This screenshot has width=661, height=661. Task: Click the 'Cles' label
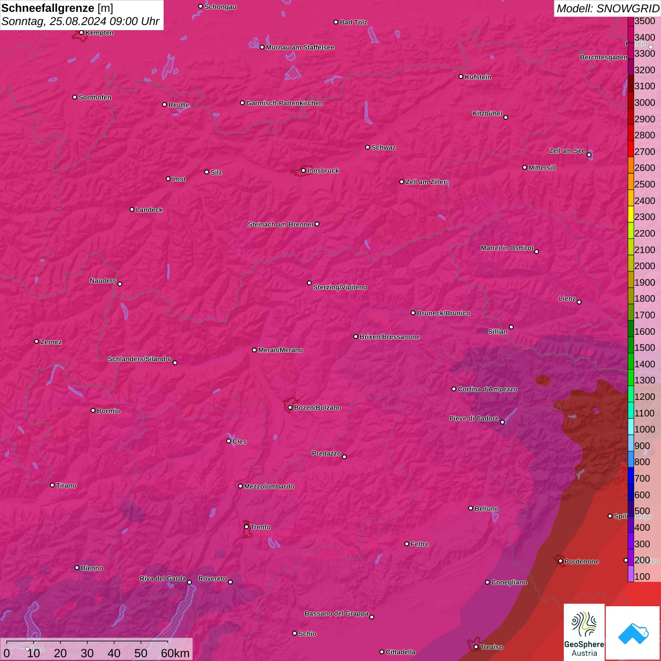[239, 441]
